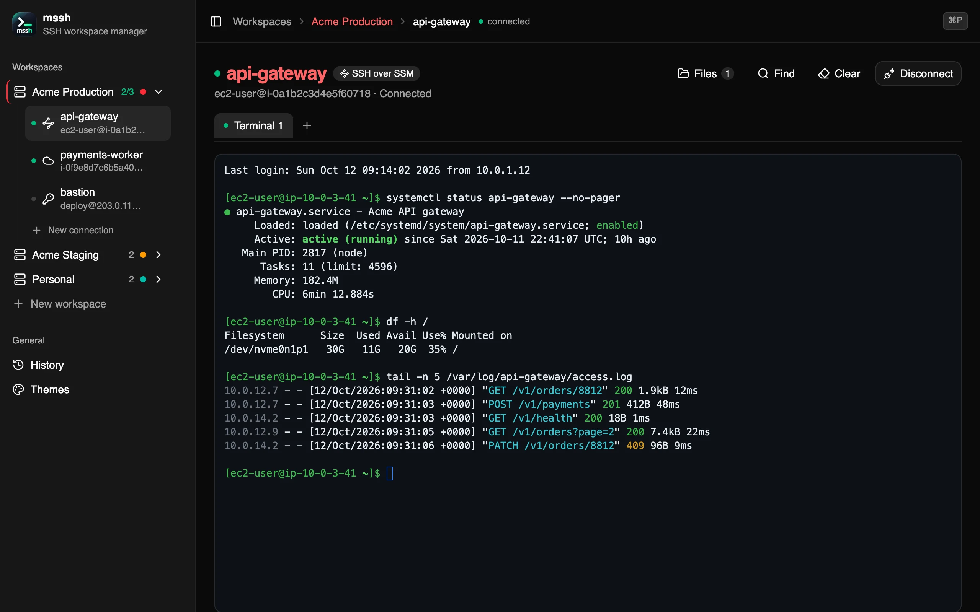Clear the terminal output
This screenshot has height=612, width=980.
[x=839, y=73]
